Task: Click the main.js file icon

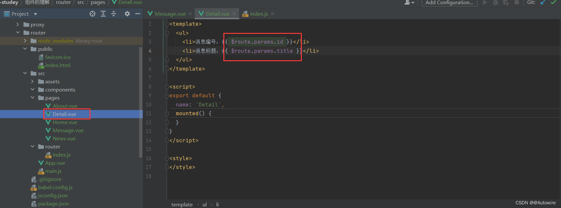Action: 41,171
